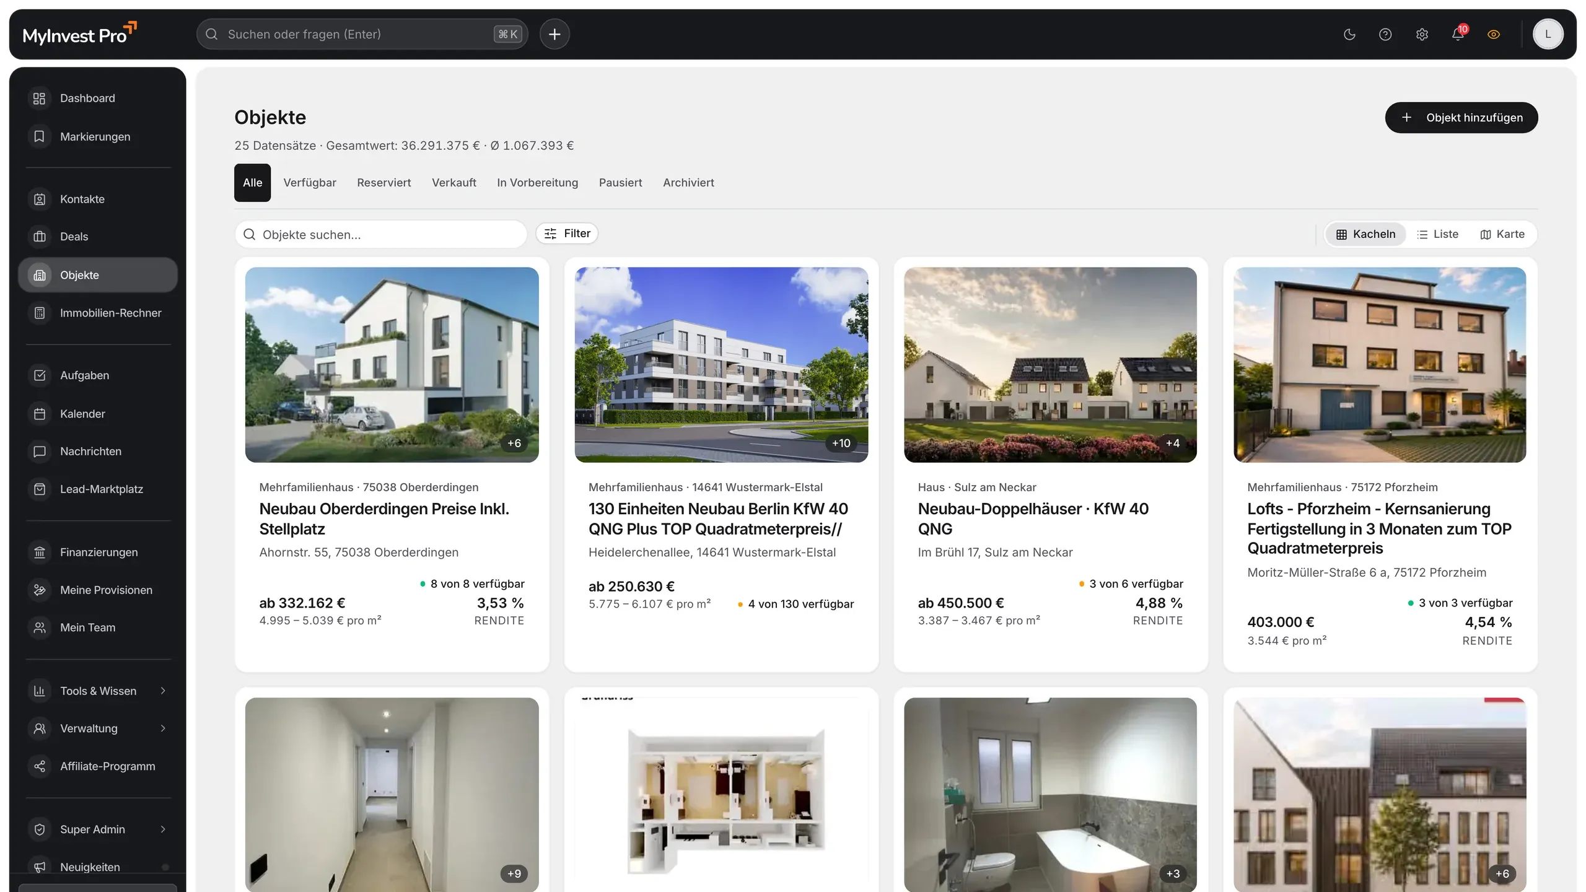Open the Nachrichten message icon
Viewport: 1586px width, 892px height.
(40, 452)
